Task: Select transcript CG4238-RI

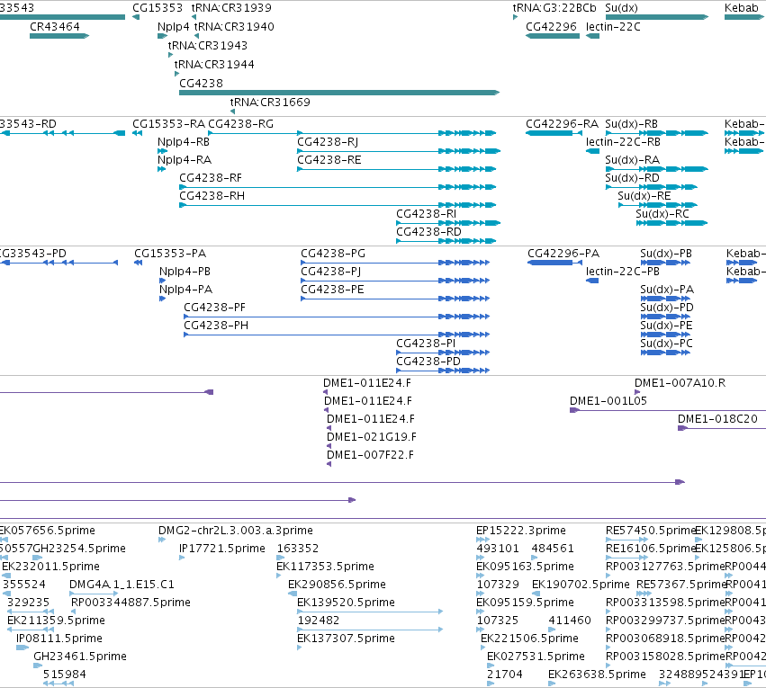Action: (426, 214)
